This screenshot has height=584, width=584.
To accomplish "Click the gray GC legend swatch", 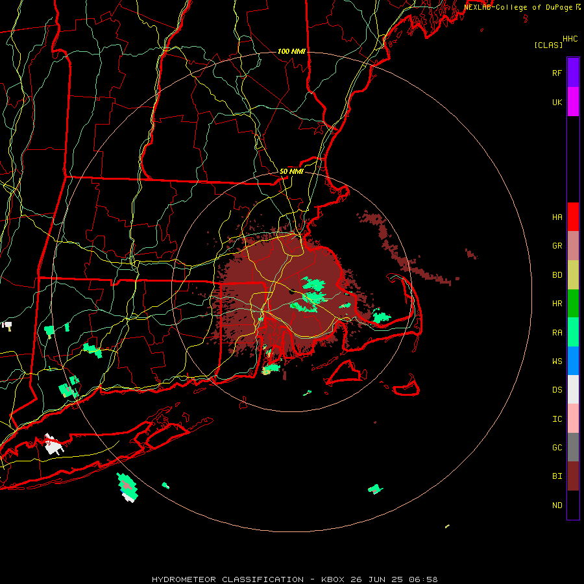I will click(573, 447).
